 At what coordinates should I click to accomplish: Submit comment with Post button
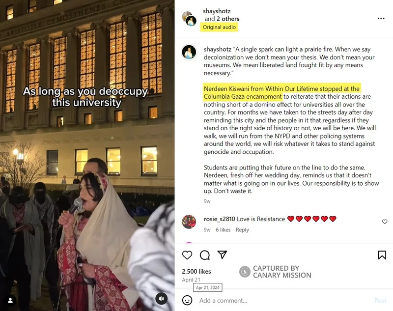pyautogui.click(x=380, y=301)
